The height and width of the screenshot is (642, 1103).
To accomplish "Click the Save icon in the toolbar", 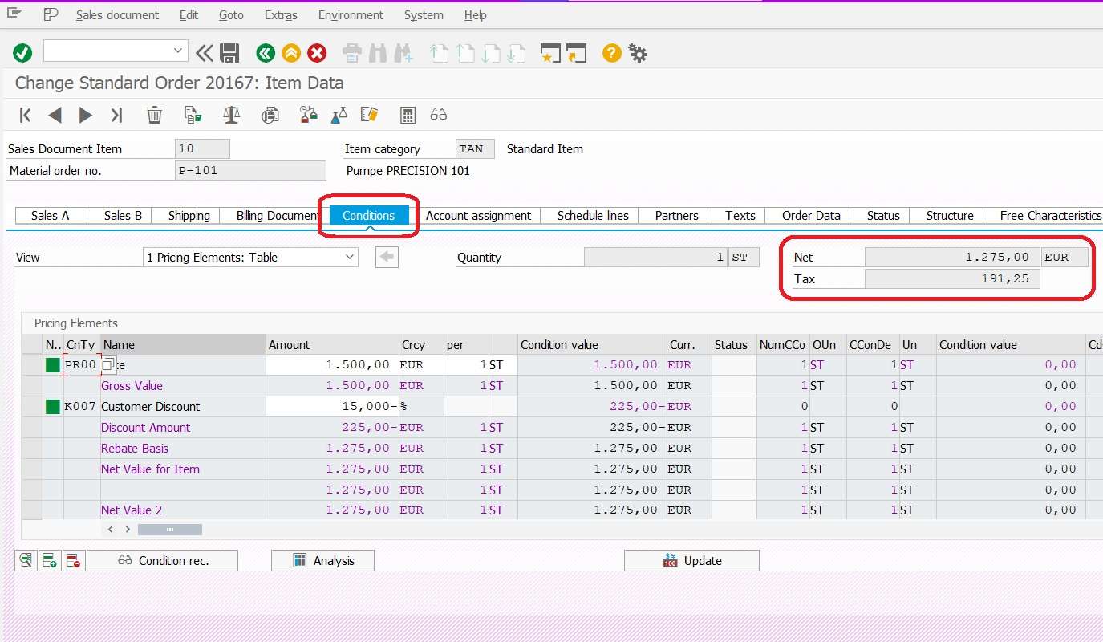I will pyautogui.click(x=231, y=53).
